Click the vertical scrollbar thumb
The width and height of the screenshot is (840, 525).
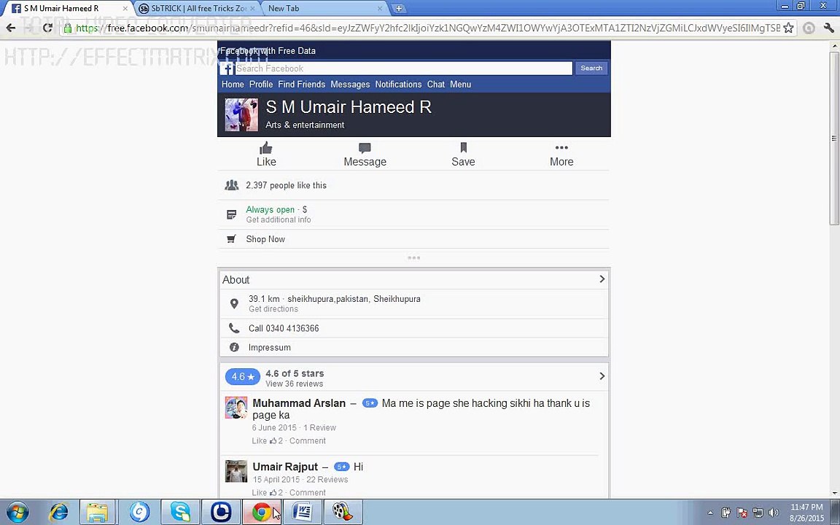click(834, 138)
